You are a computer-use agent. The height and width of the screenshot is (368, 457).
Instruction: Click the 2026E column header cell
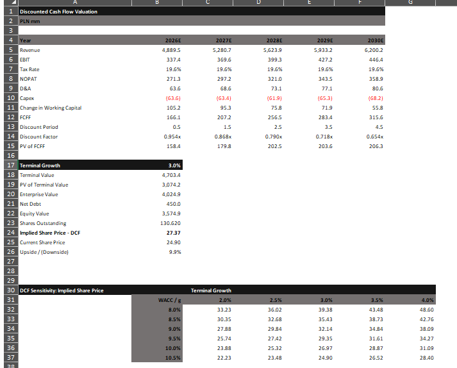click(x=173, y=40)
